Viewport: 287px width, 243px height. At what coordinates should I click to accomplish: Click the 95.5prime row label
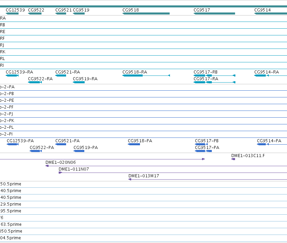10,211
